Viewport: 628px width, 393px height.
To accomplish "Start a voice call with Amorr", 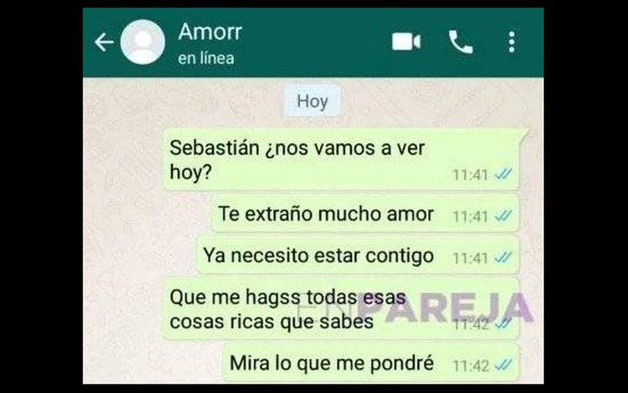I will pyautogui.click(x=460, y=42).
